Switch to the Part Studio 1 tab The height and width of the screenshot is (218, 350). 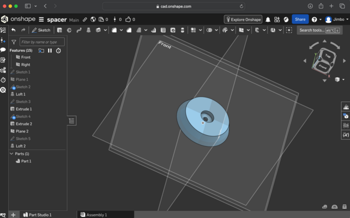(x=37, y=215)
